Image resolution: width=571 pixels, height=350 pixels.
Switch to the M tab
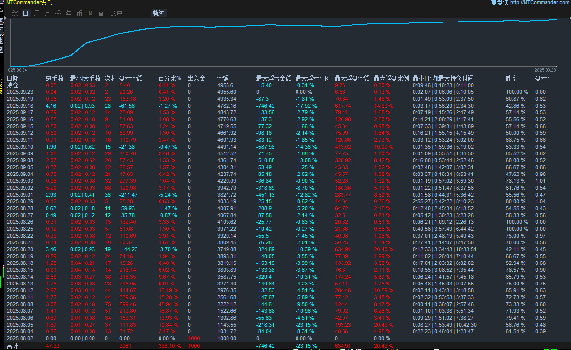click(x=91, y=14)
